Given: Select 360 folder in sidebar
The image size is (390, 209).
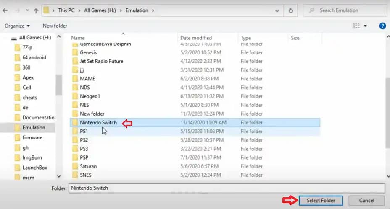Looking at the screenshot, I should coord(26,67).
